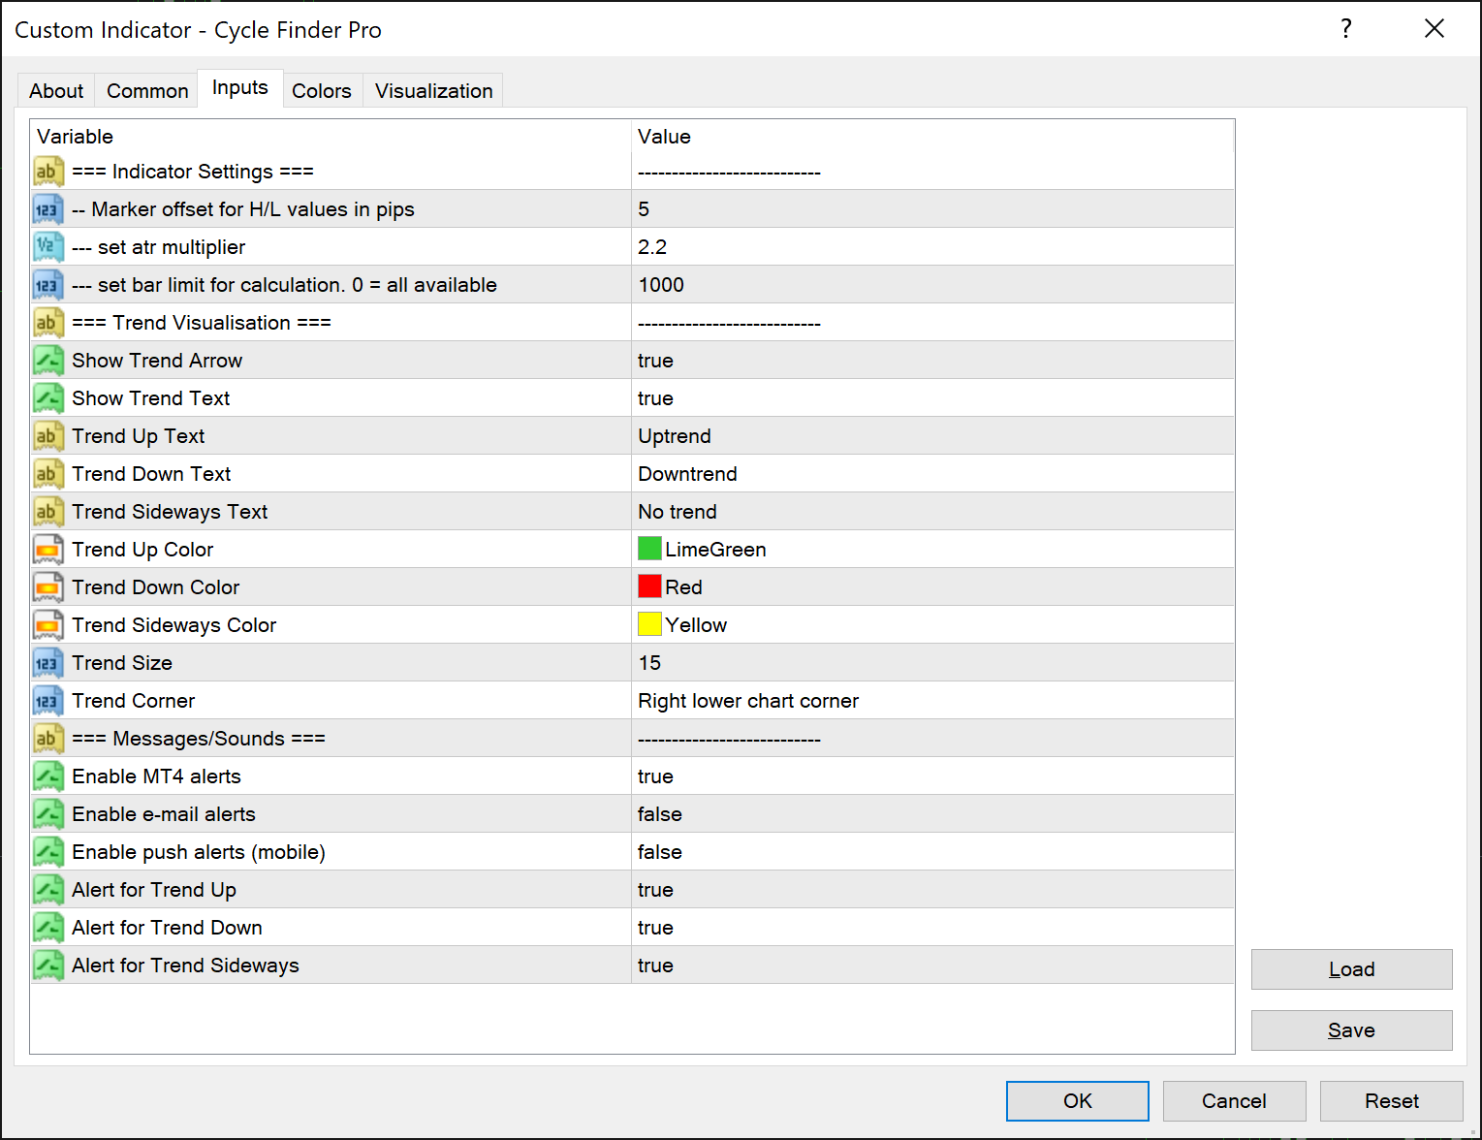Click the Load button
This screenshot has height=1140, width=1482.
[x=1352, y=969]
